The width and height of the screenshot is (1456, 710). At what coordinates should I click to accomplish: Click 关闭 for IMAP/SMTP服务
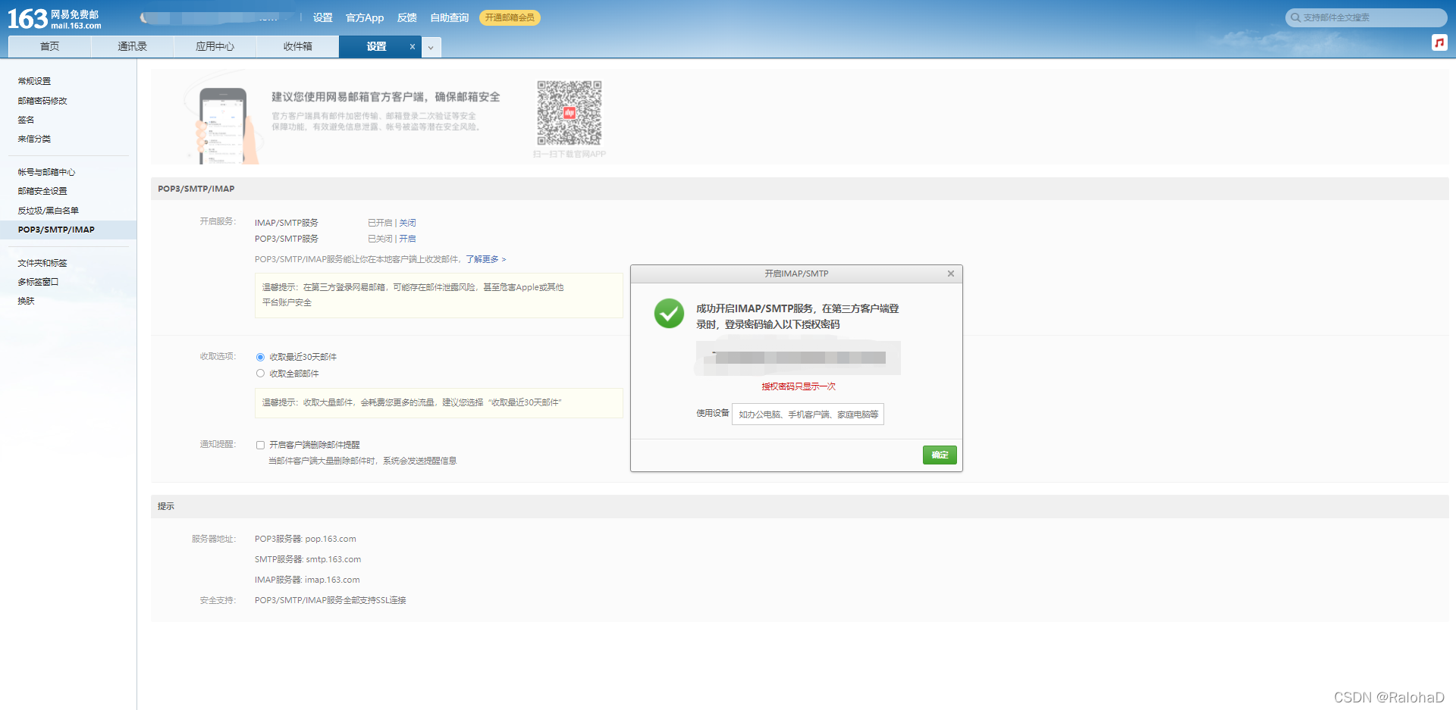(x=407, y=223)
